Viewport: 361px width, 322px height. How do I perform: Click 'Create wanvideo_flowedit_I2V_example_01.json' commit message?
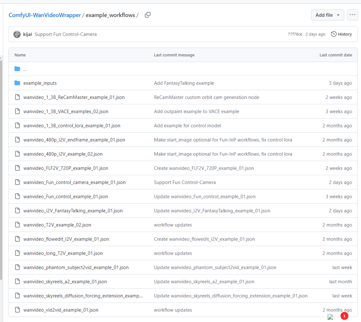204,239
